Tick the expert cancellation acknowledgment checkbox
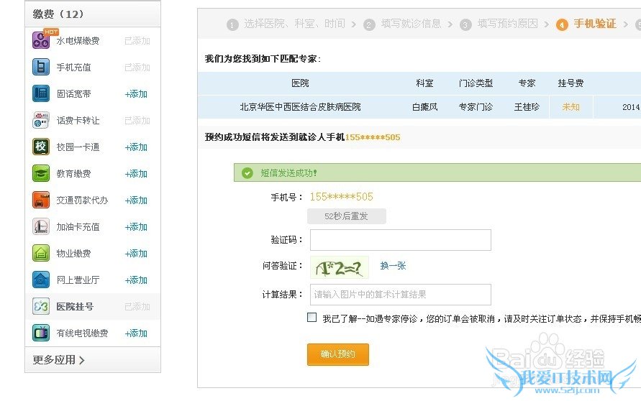The image size is (641, 401). pos(312,318)
